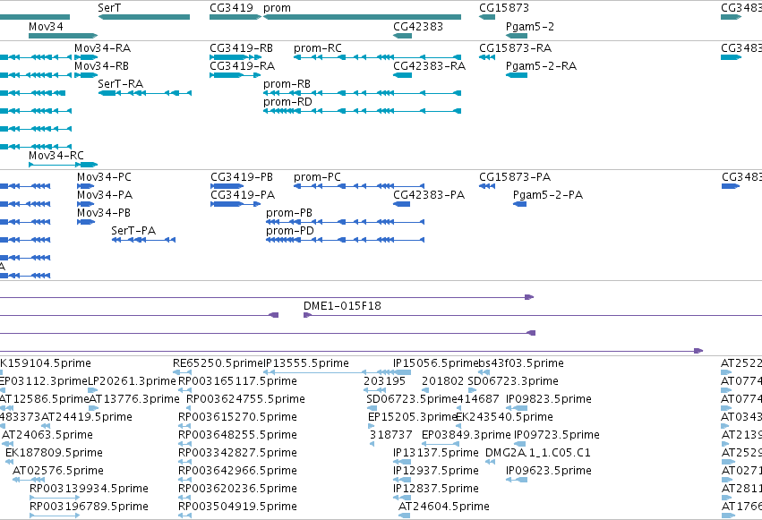Viewport: 762px width, 520px height.
Task: Click the RP003615270.5prime EST
Action: (x=184, y=426)
